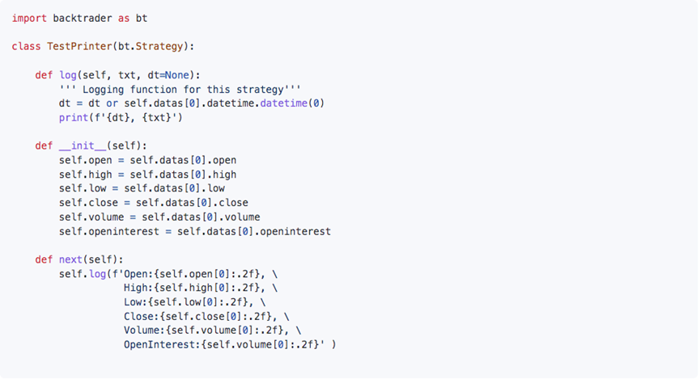Click the Close:{self.close[0]:.2f} line

(x=206, y=316)
